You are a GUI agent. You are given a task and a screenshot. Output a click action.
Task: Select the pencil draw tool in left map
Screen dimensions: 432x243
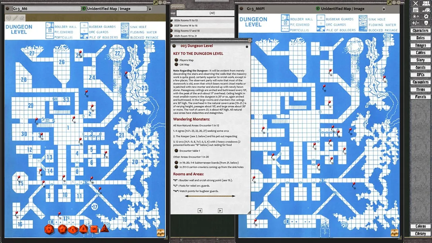tap(16, 18)
